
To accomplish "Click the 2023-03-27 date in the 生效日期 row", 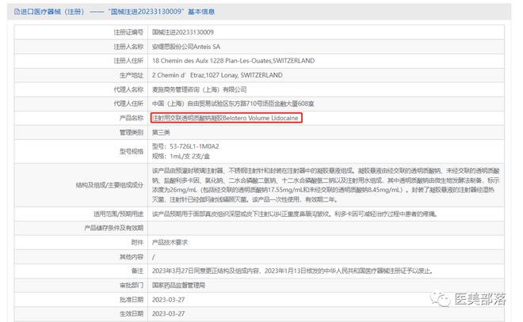I will pos(169,313).
